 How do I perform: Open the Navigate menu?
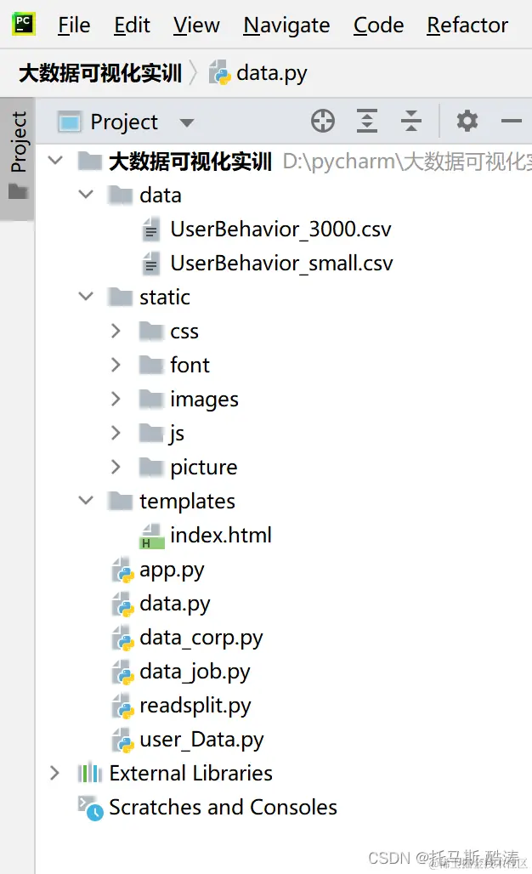[x=286, y=26]
